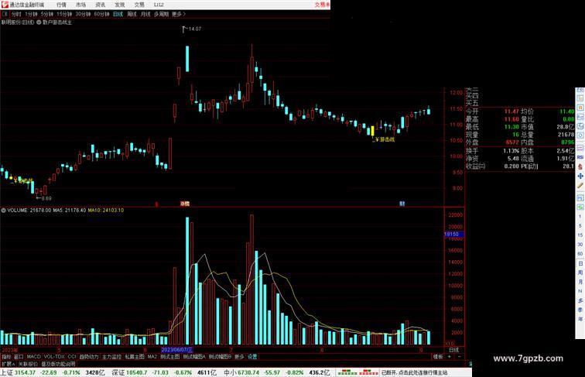Click the green chart sidebar icon
Screen dimensions: 585x377
tap(580, 207)
